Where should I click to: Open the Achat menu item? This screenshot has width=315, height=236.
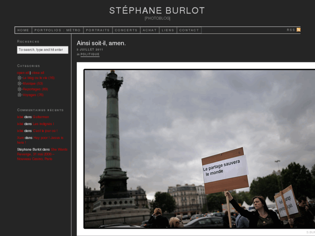tap(149, 30)
